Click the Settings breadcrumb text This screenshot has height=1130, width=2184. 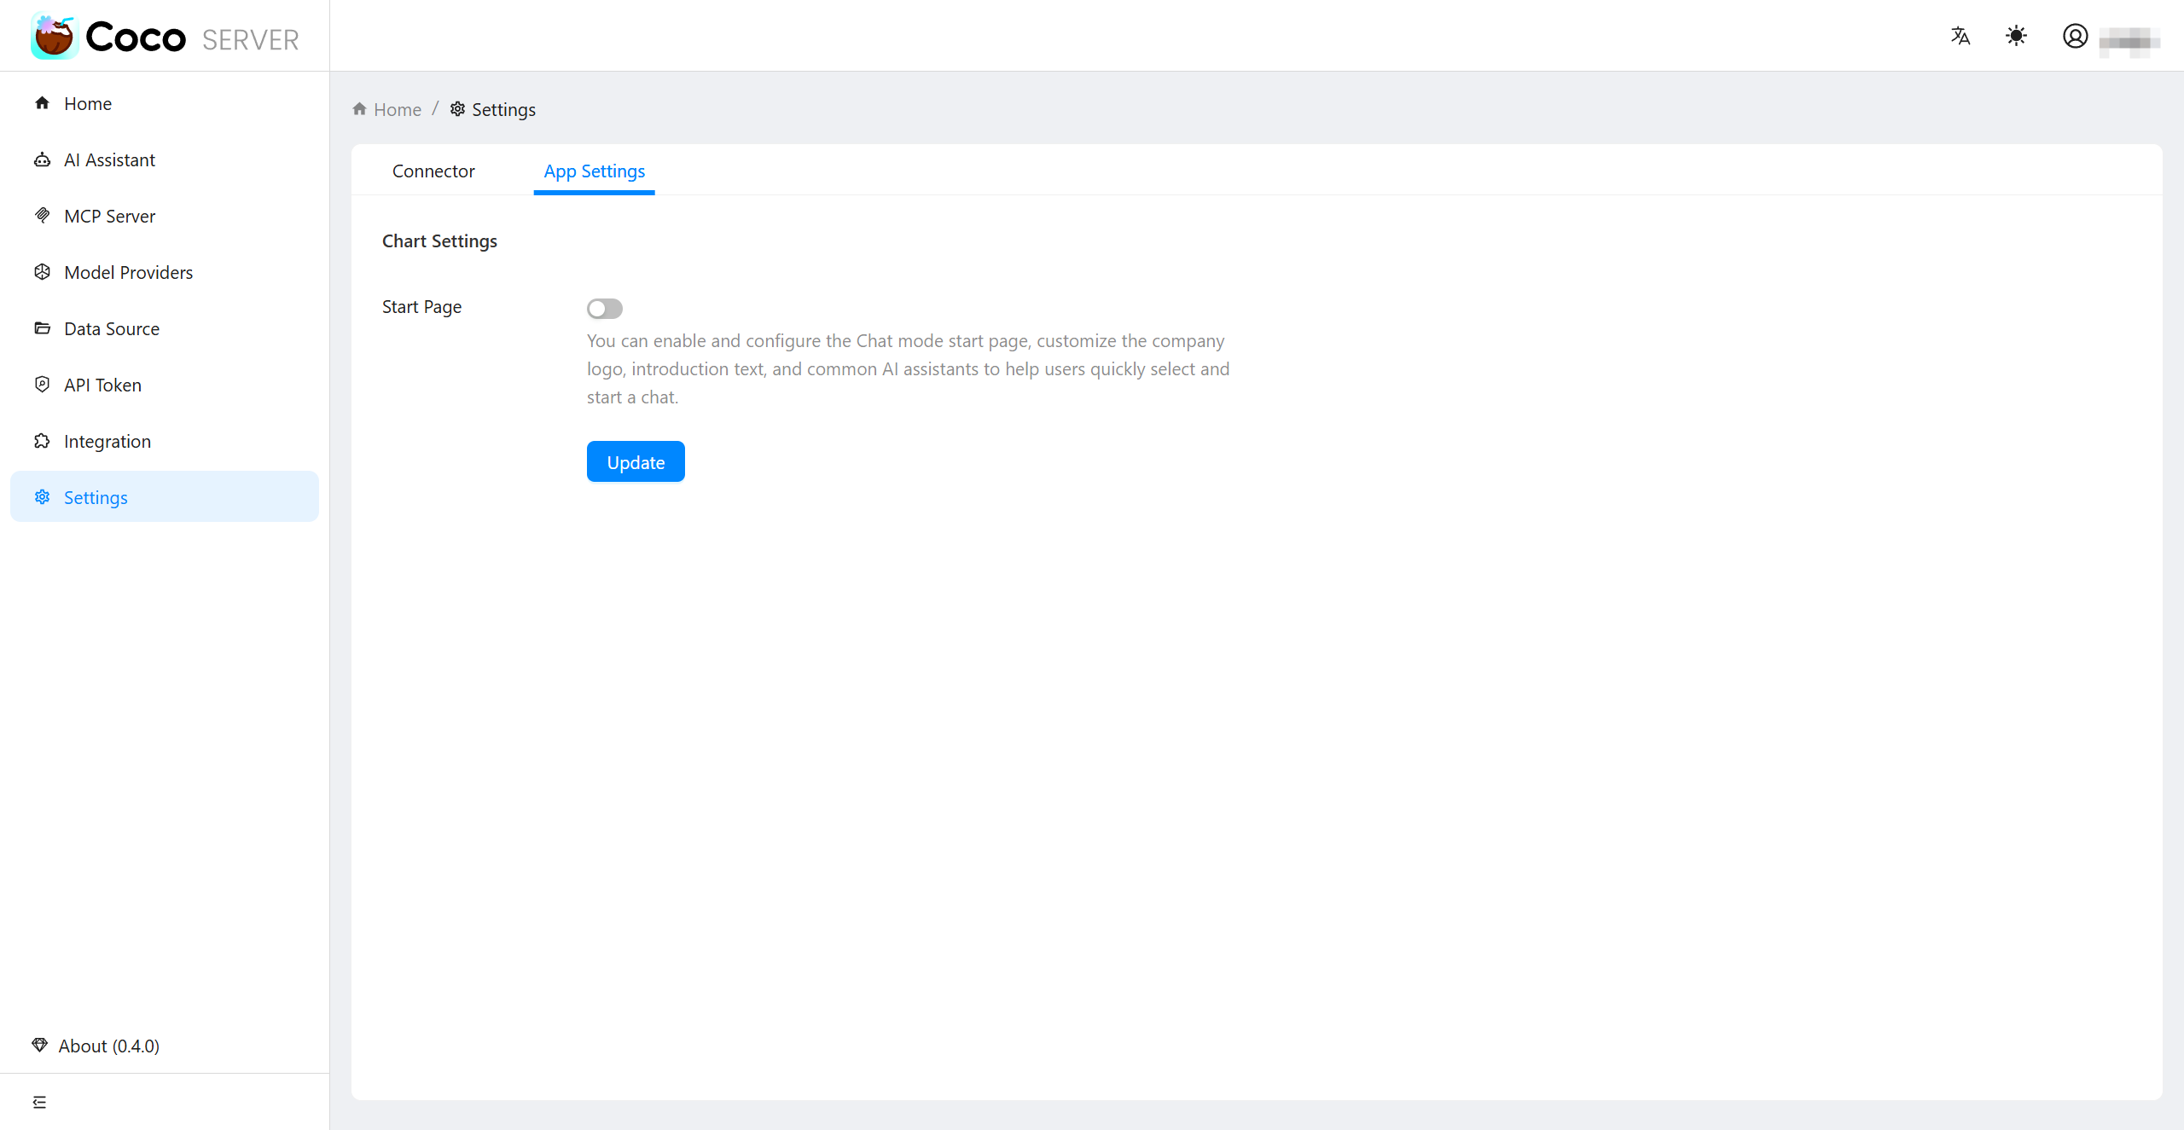(503, 110)
